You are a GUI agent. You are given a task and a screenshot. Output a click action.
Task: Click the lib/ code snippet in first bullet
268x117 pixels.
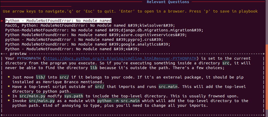click(40, 77)
